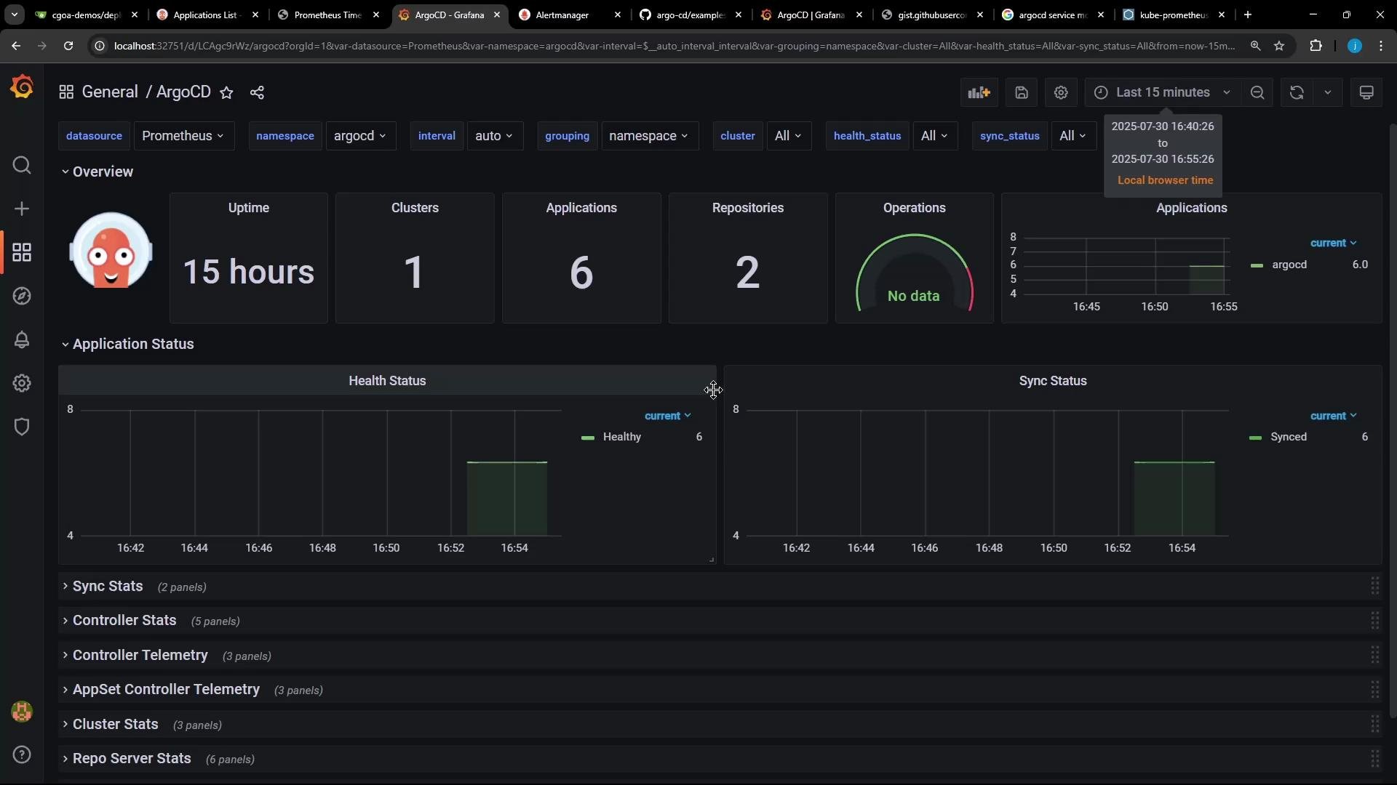Open the browser three-dot menu

click(x=1381, y=46)
